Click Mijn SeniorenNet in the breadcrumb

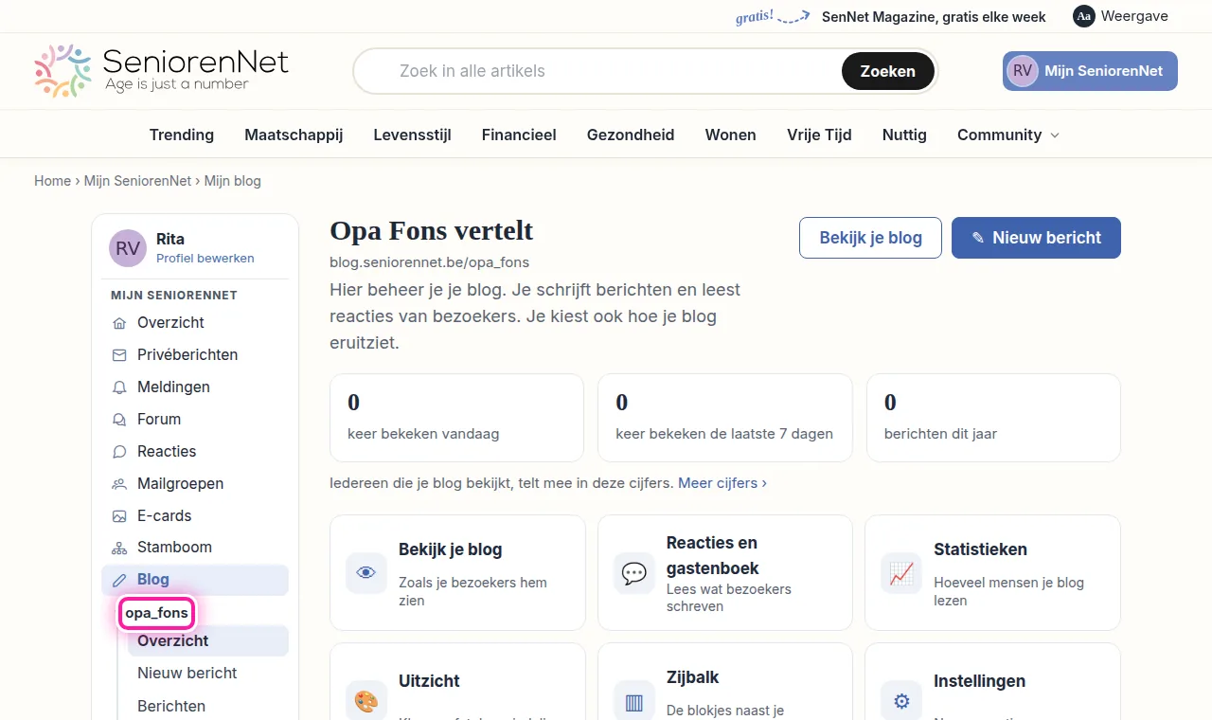point(138,181)
